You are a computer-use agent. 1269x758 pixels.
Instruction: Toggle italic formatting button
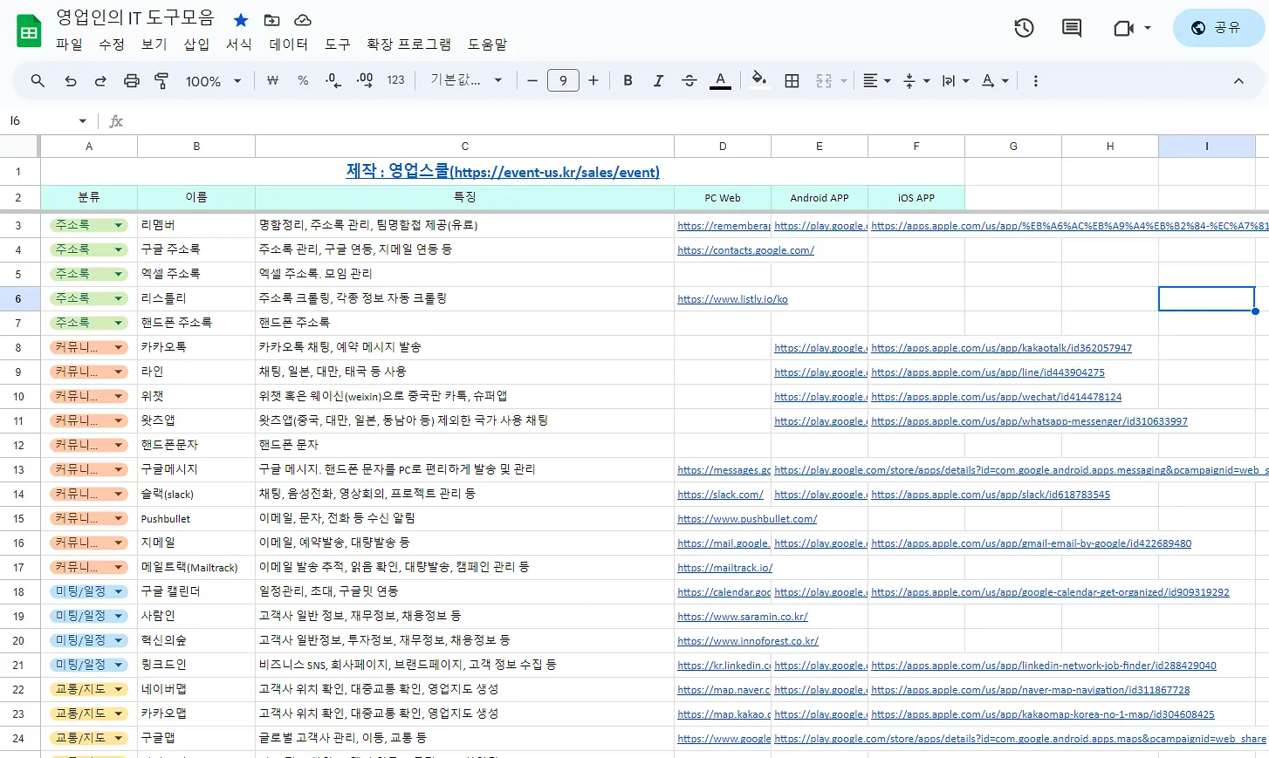[658, 80]
